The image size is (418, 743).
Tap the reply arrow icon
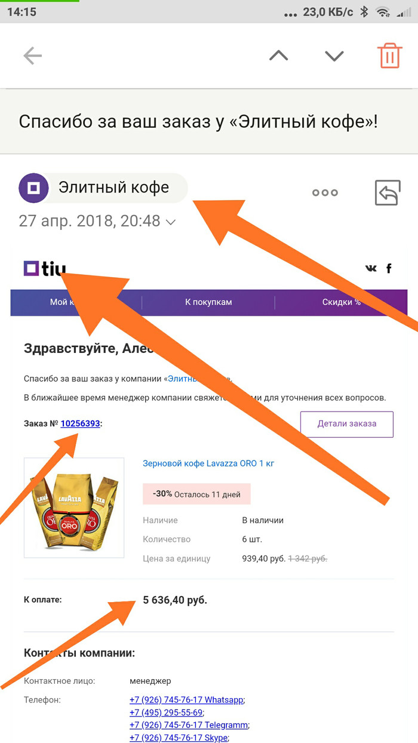(x=388, y=193)
